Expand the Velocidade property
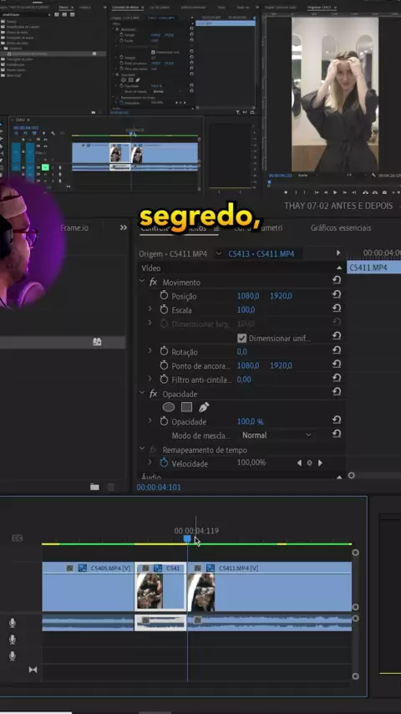 pyautogui.click(x=150, y=462)
